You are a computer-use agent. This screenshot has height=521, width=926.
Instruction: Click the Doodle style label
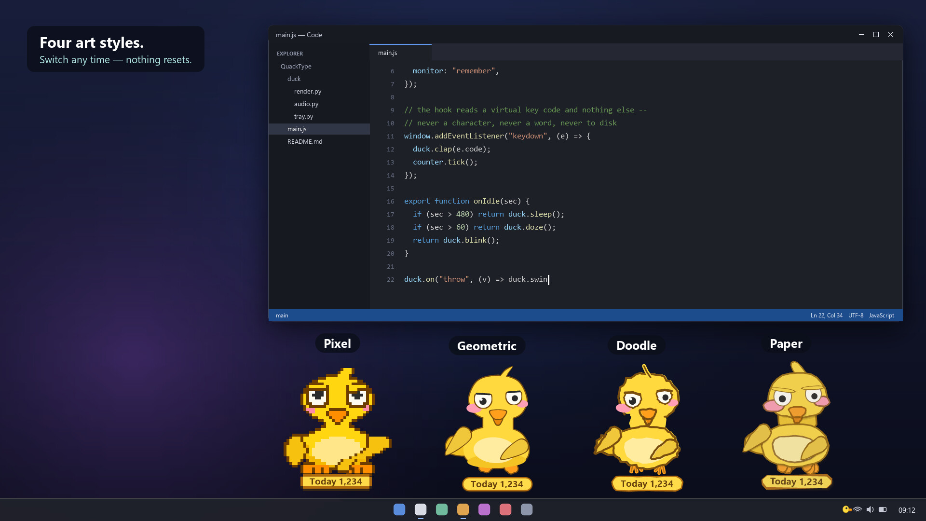click(636, 345)
